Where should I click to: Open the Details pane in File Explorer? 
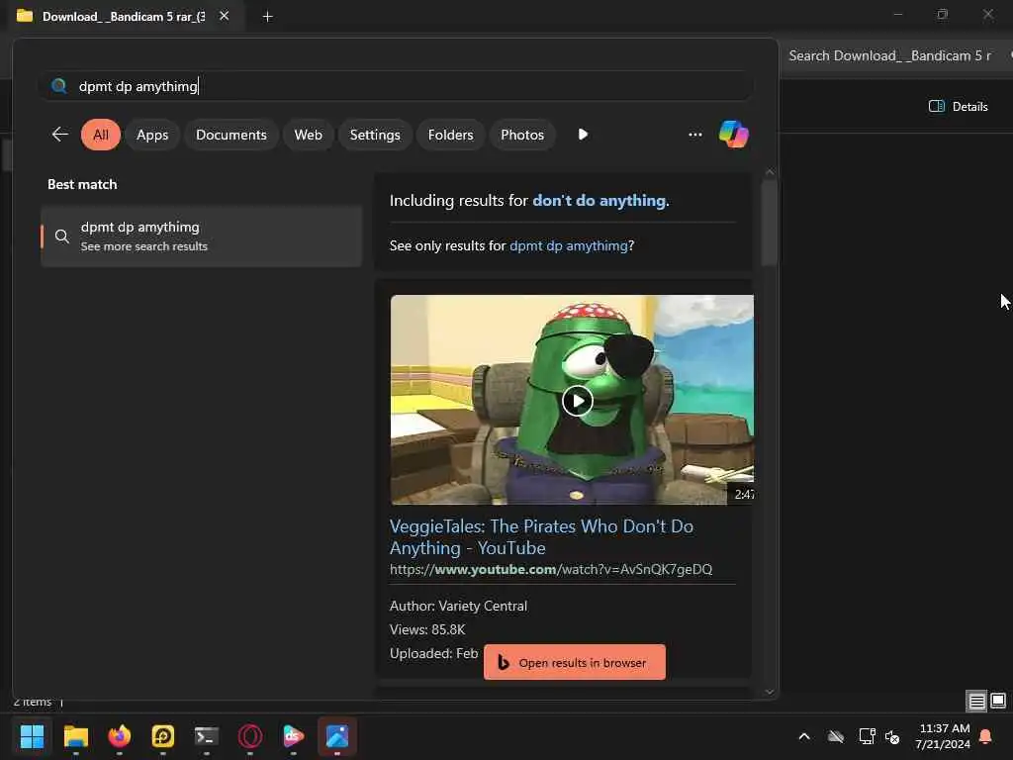tap(958, 107)
